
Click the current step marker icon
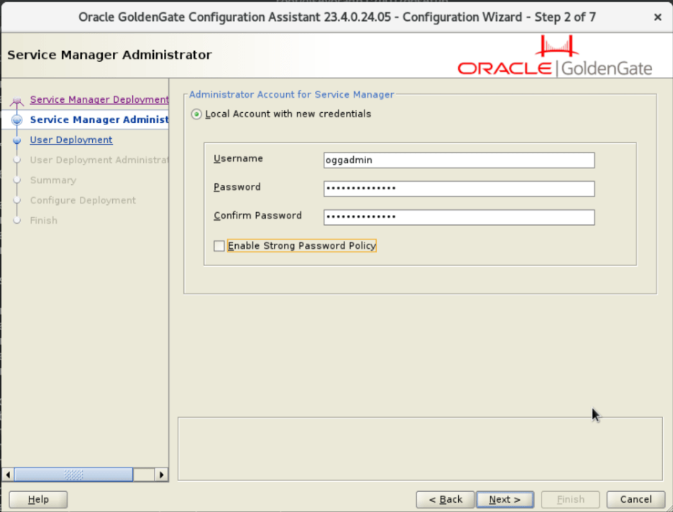pos(17,120)
